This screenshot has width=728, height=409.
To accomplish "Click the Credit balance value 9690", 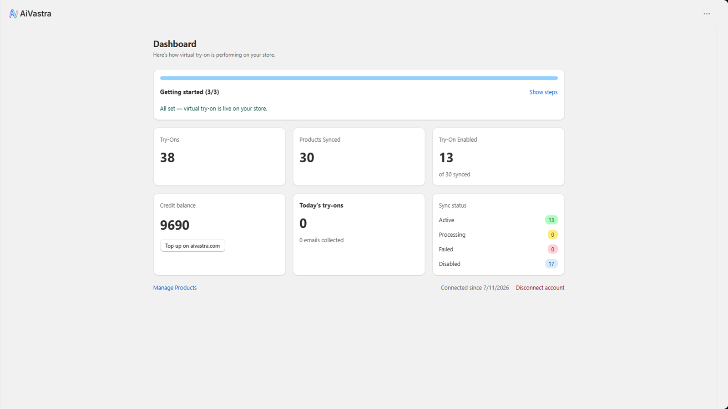I will [175, 225].
